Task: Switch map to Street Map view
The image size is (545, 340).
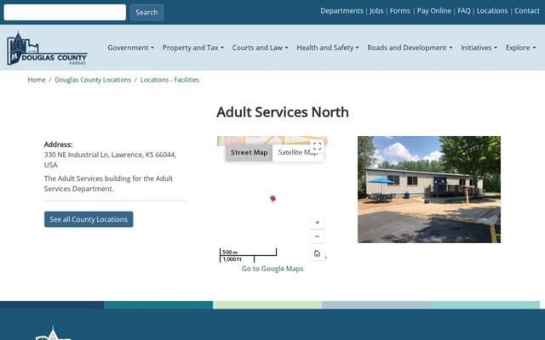Action: coord(250,153)
